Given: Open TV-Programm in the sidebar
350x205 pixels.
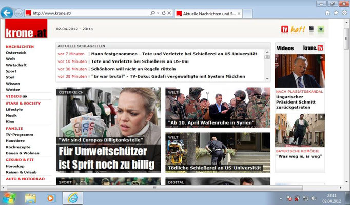Looking at the screenshot, I should [20, 135].
